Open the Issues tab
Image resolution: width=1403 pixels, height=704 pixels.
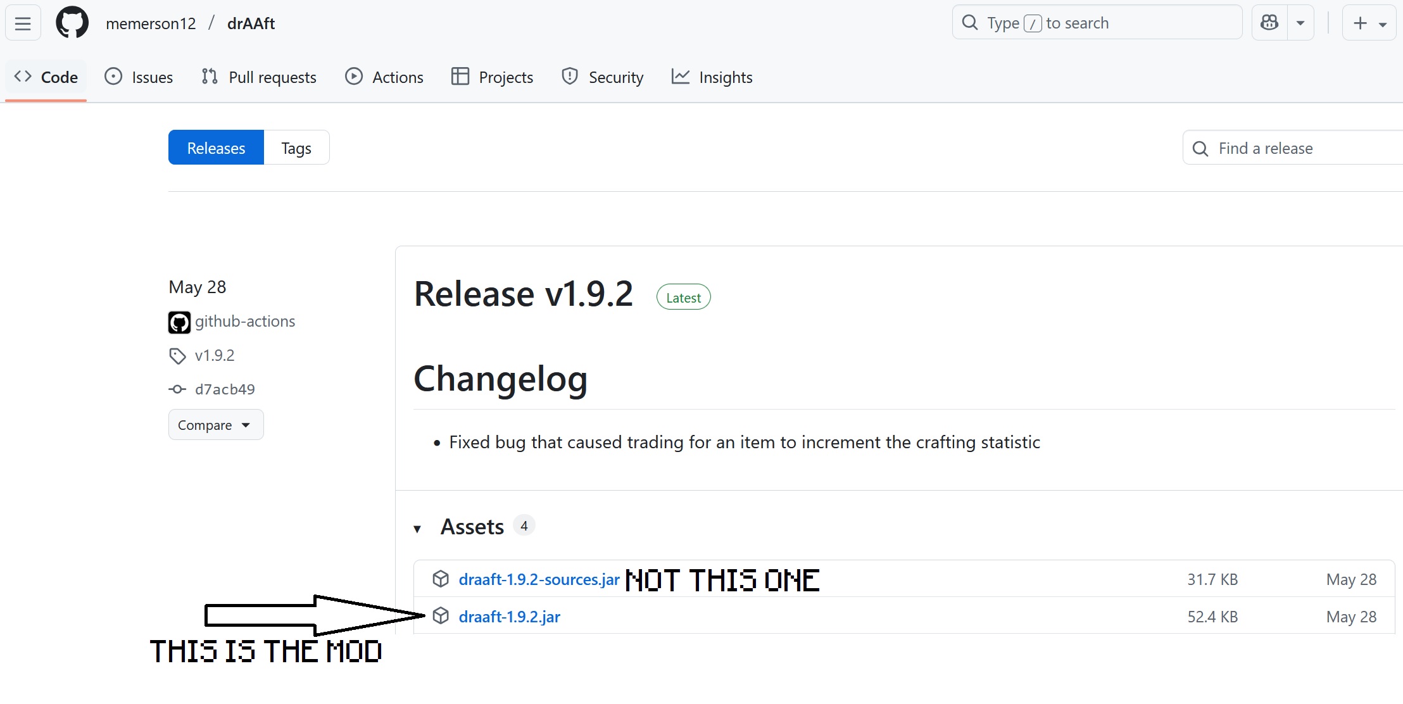(x=139, y=77)
